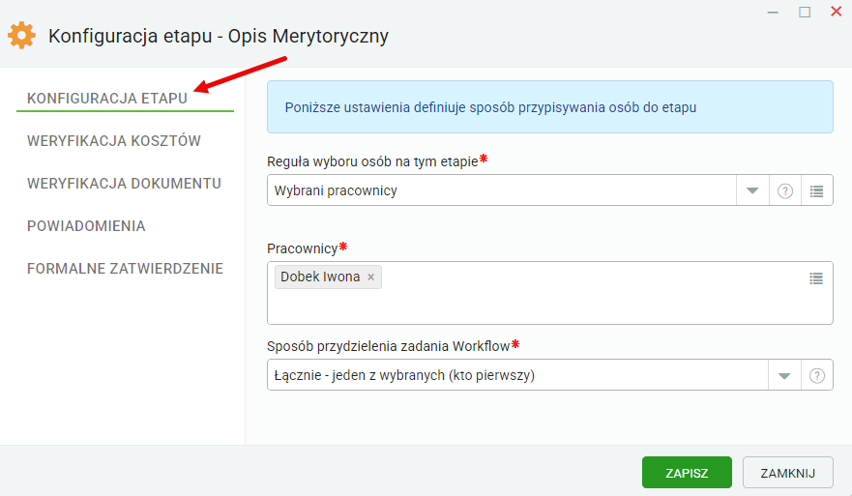Open employee list icon in Pracownicy field

816,278
